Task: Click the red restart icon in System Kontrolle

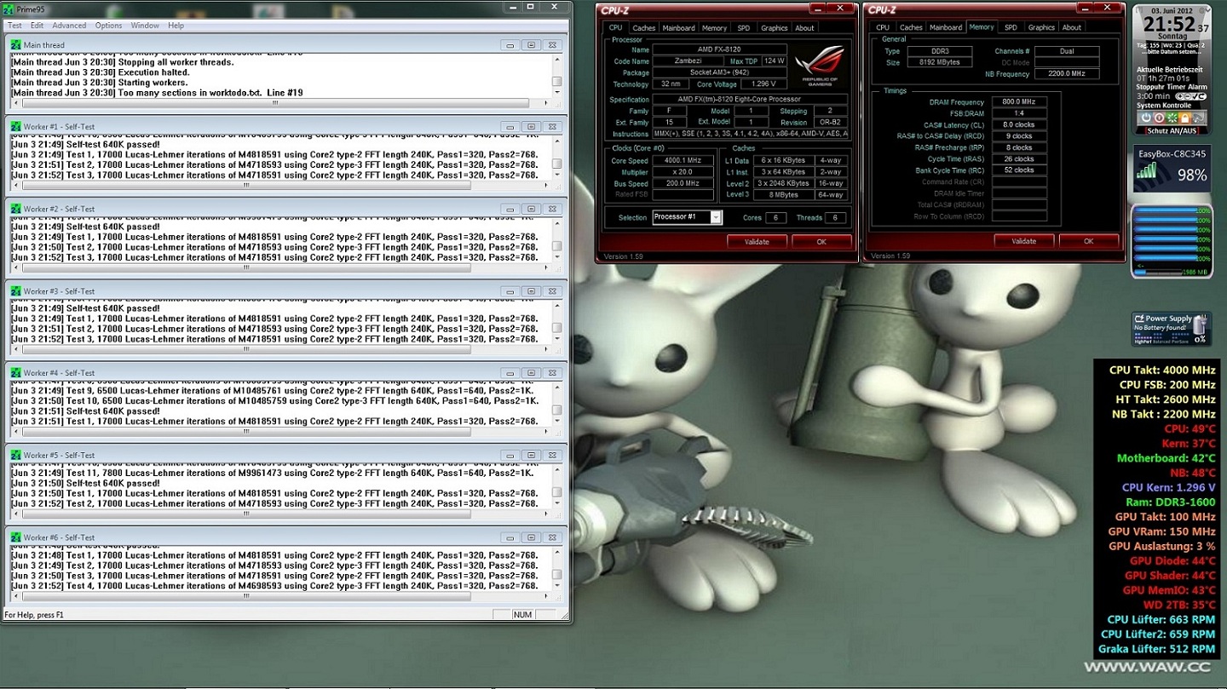Action: [x=1159, y=118]
